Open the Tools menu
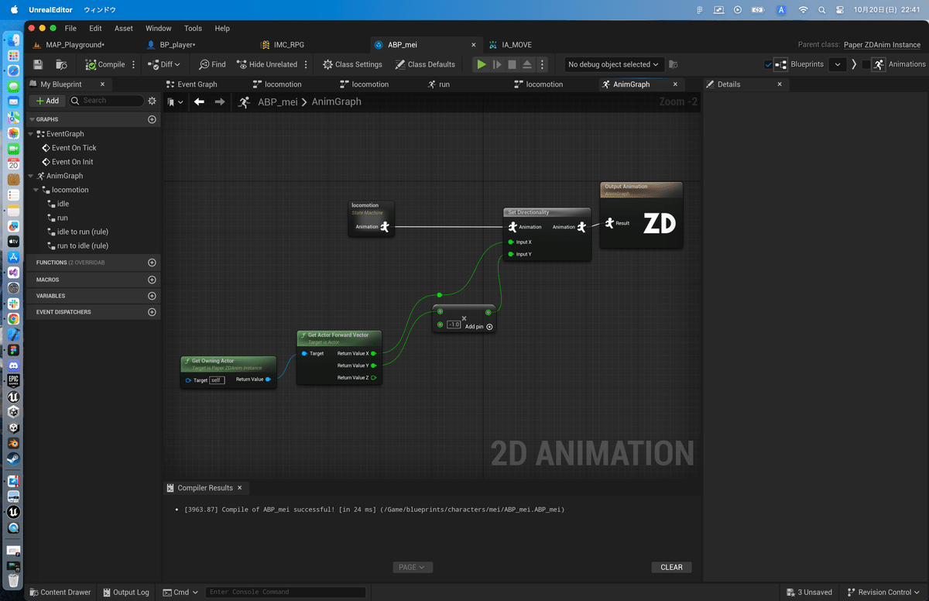 [x=193, y=28]
